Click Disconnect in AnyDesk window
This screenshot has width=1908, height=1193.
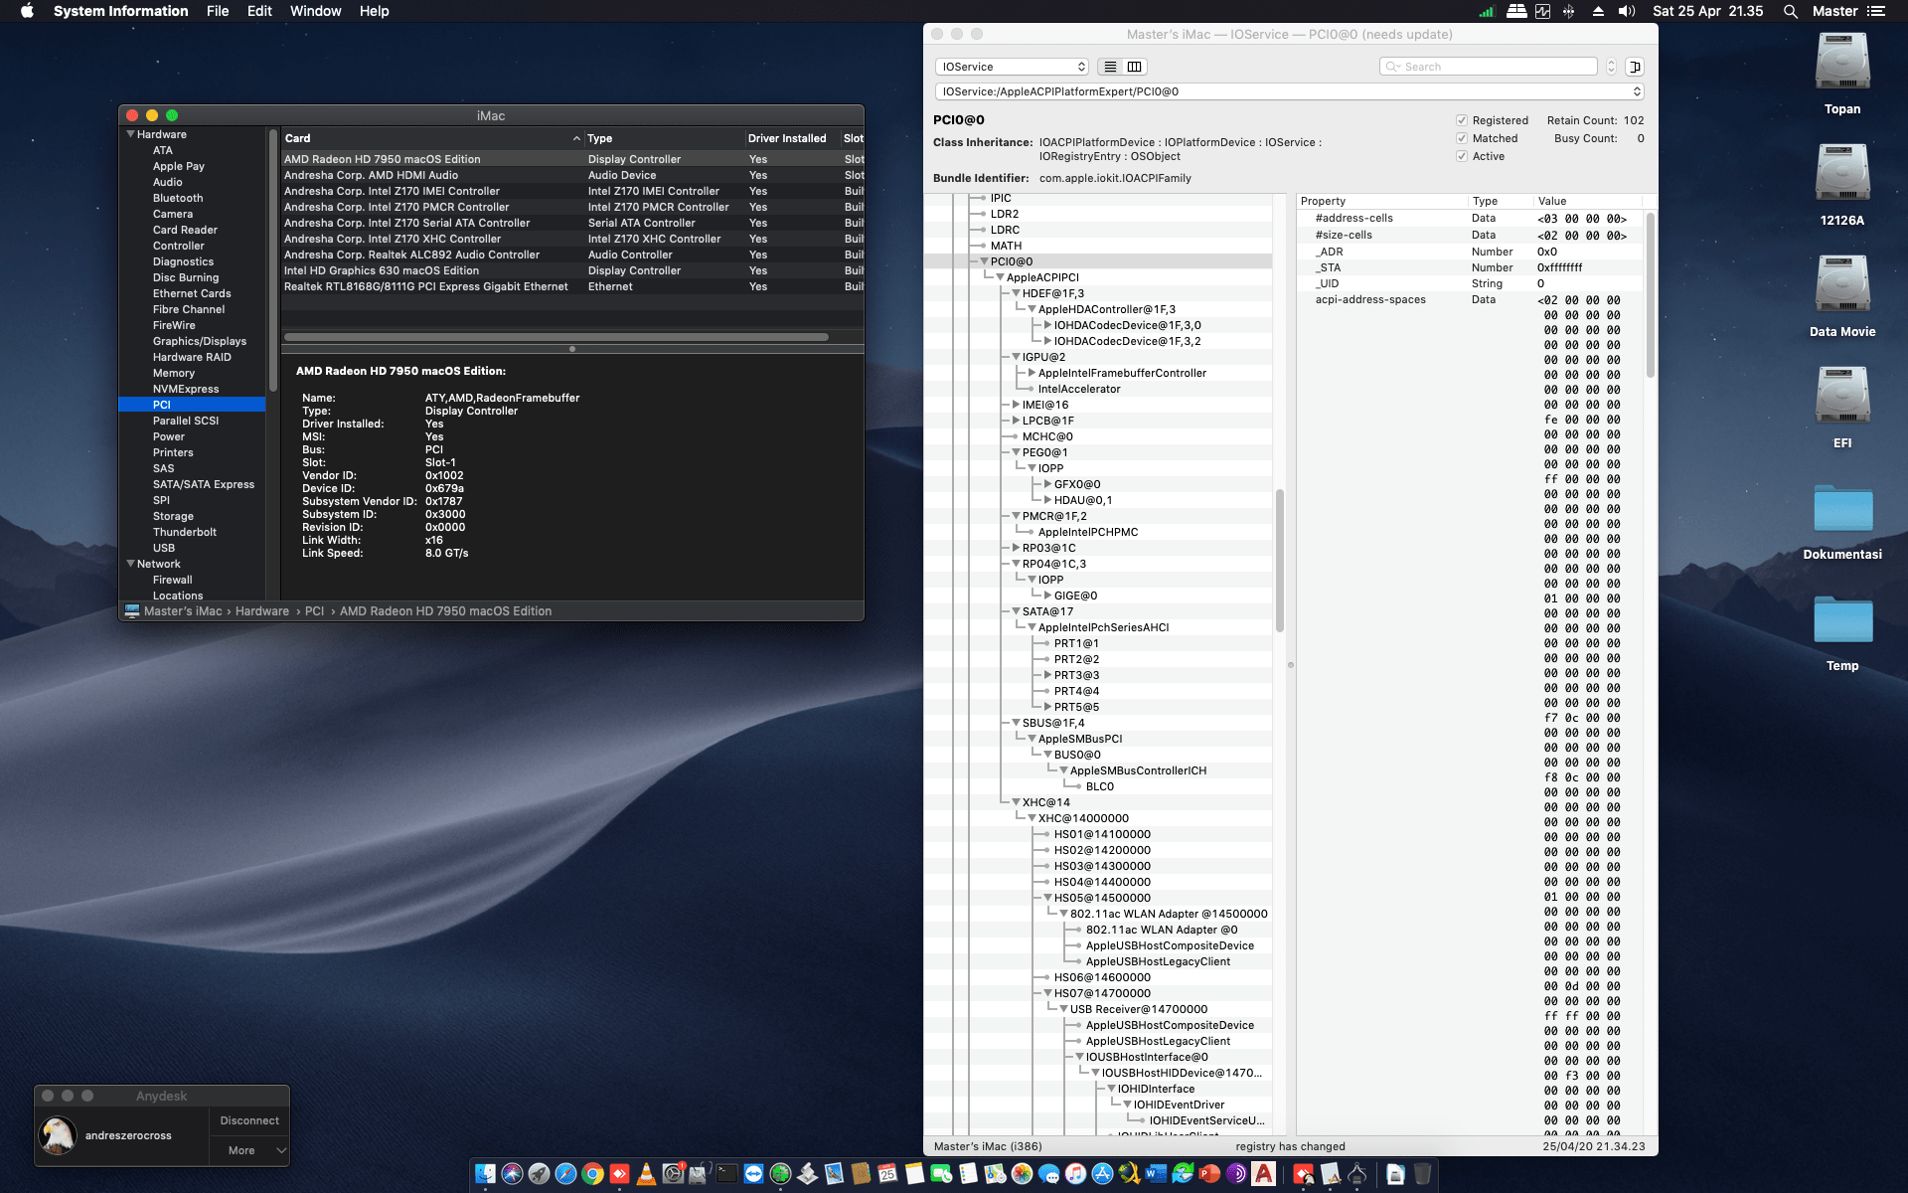tap(249, 1120)
